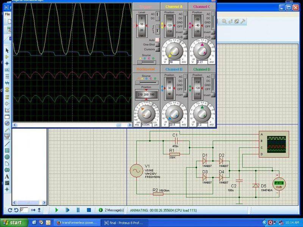Click the trigger edge slope switch
Screen dimensions: 303x227
click(158, 29)
